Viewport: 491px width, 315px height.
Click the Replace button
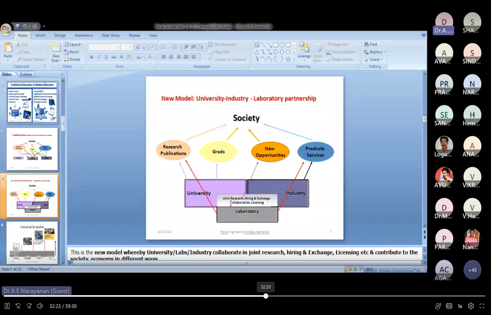pyautogui.click(x=375, y=52)
